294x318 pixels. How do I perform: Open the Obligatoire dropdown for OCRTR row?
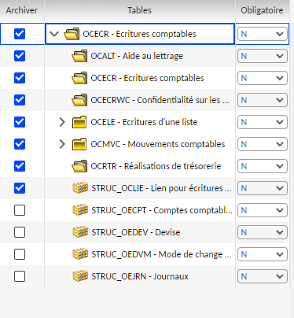(x=263, y=166)
